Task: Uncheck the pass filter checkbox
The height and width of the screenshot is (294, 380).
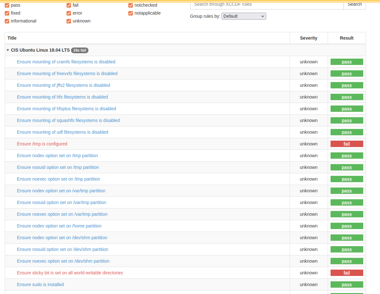Action: click(x=7, y=5)
